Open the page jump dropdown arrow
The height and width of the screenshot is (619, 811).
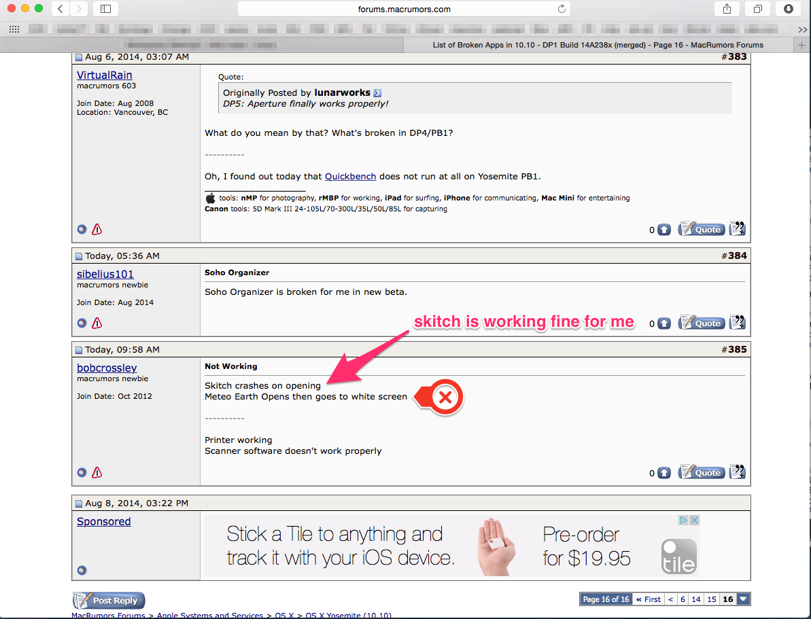(743, 599)
